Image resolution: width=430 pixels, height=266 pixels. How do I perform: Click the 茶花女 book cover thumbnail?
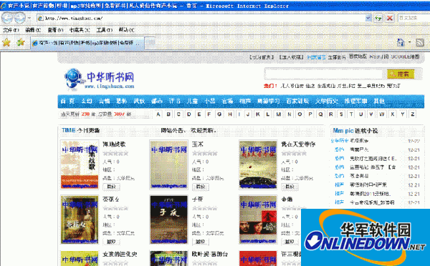click(80, 220)
